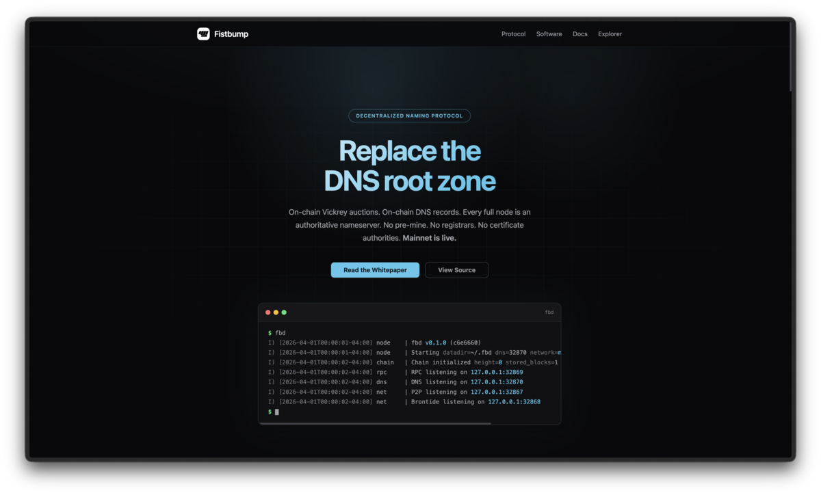Click the Read the Whitepaper button

375,270
